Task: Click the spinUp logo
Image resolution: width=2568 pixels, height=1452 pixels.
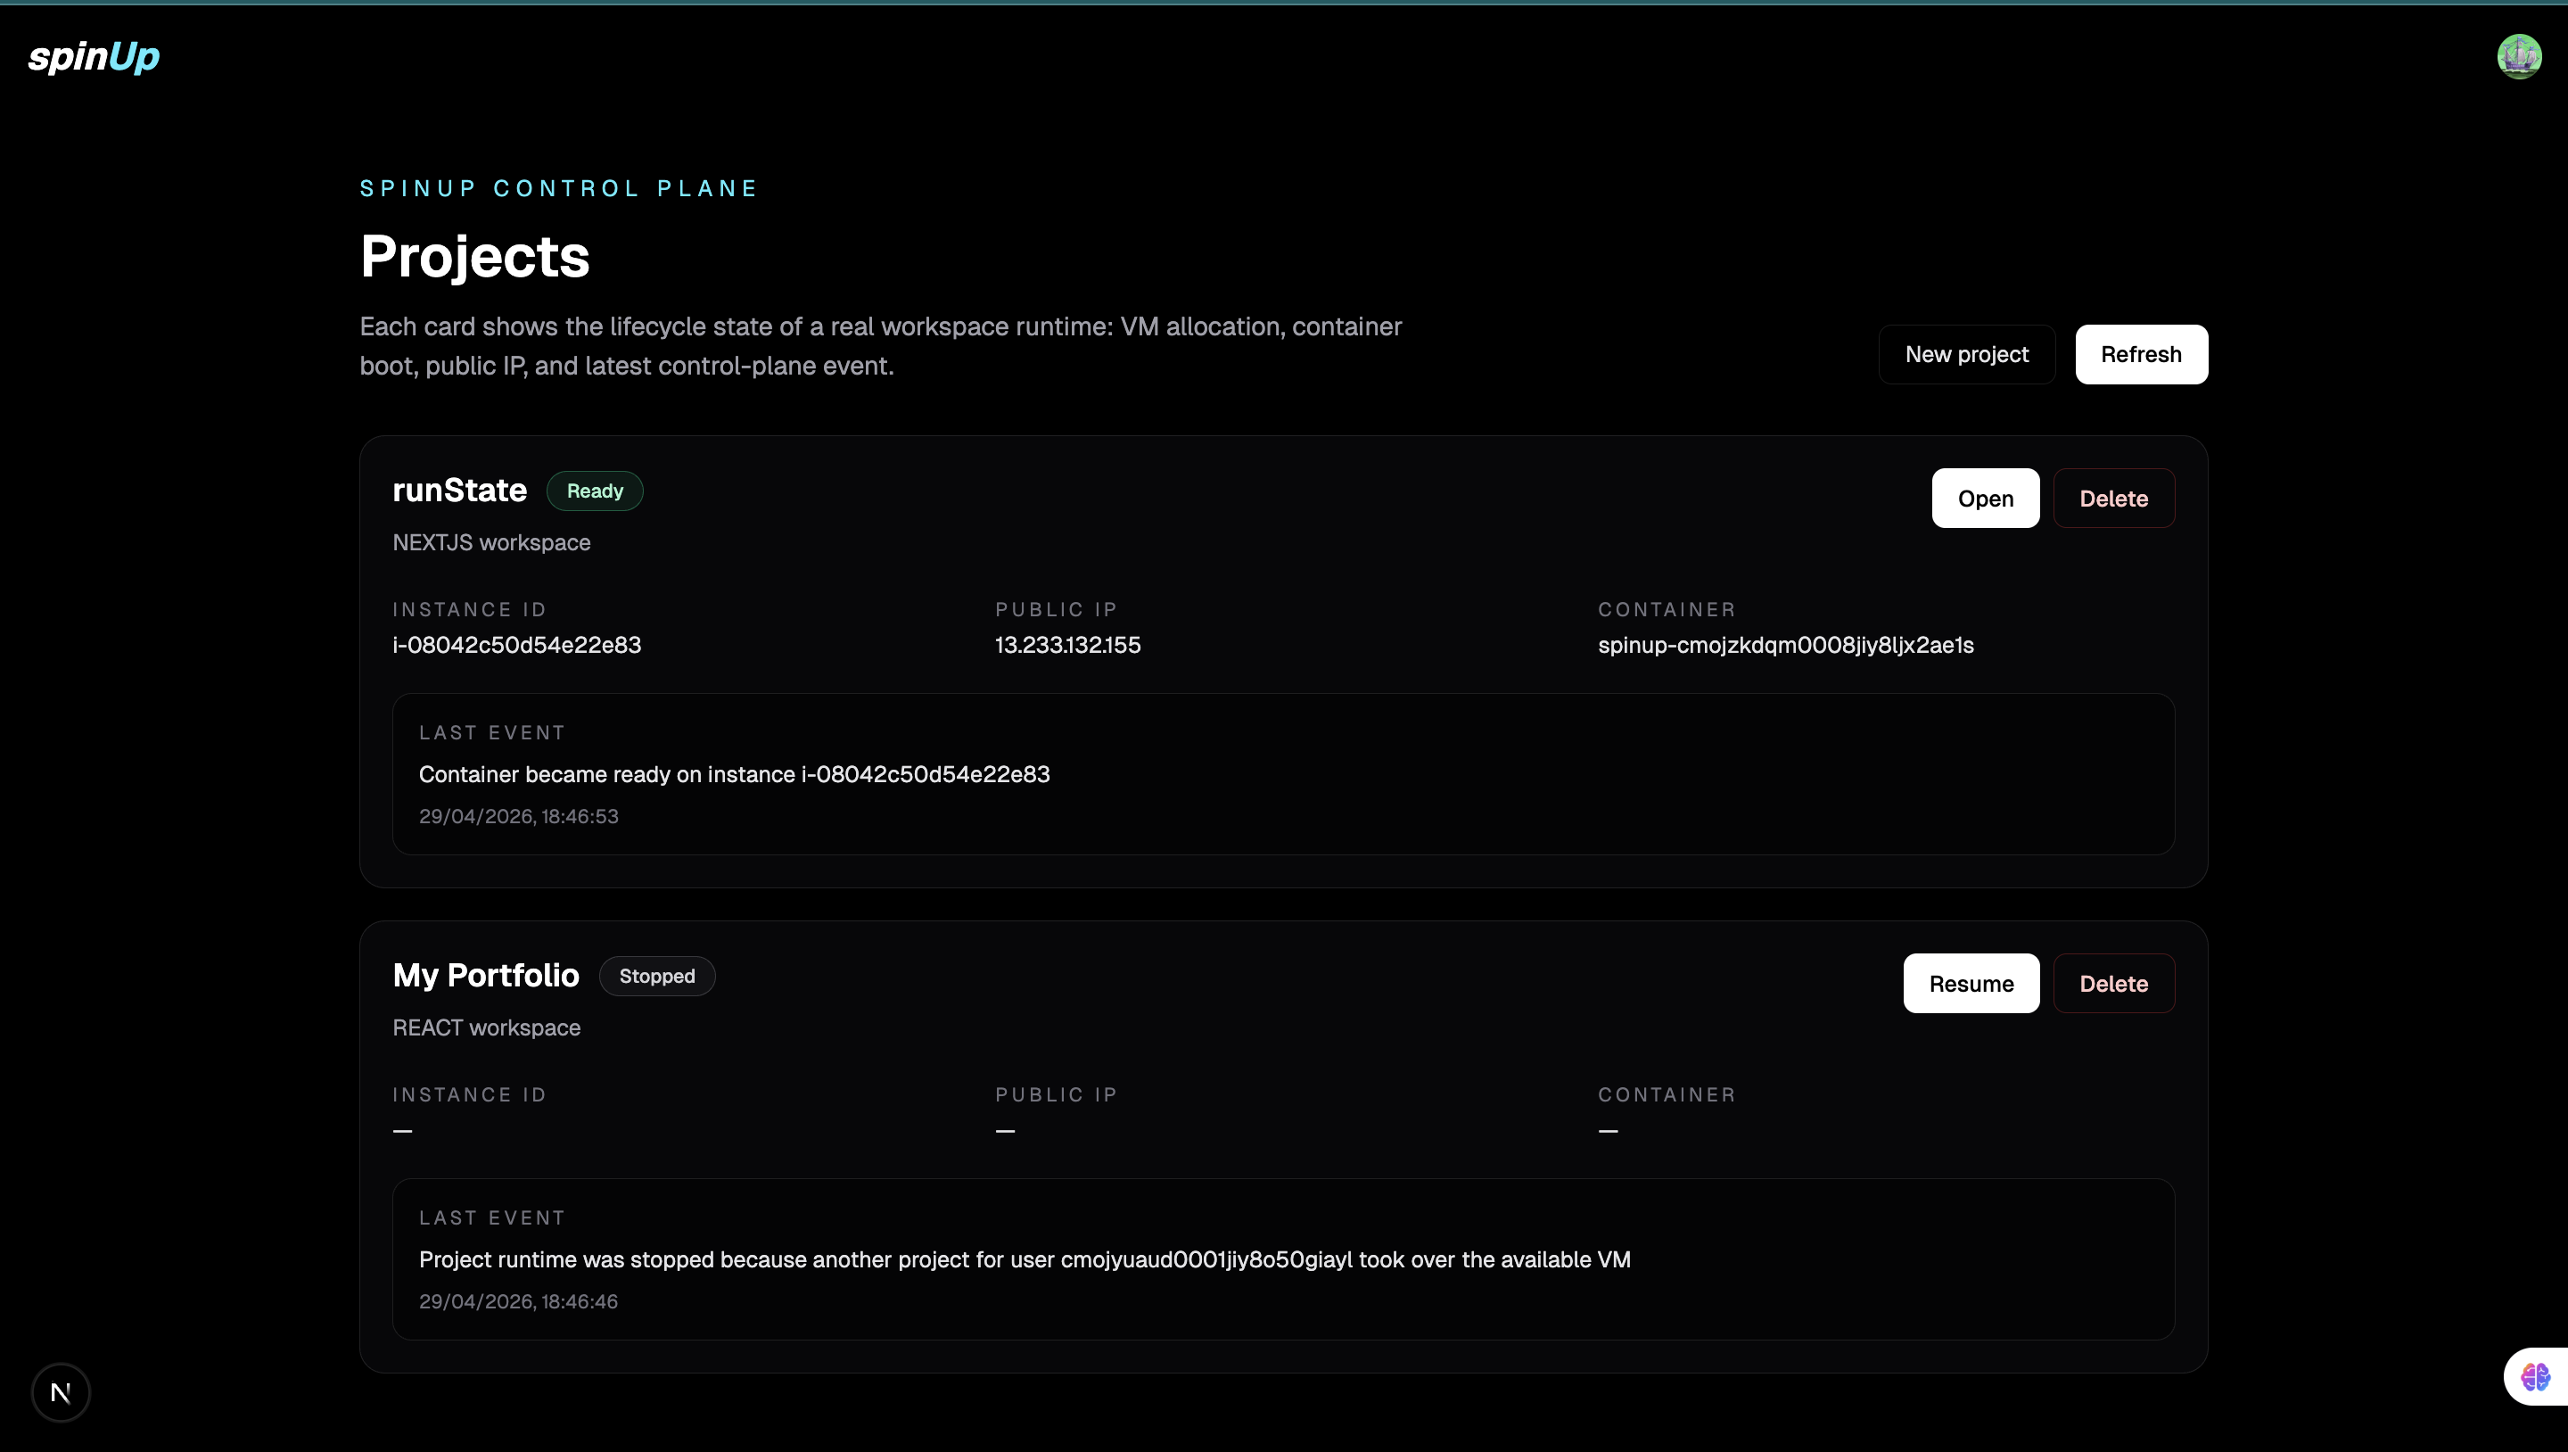Action: coord(94,57)
